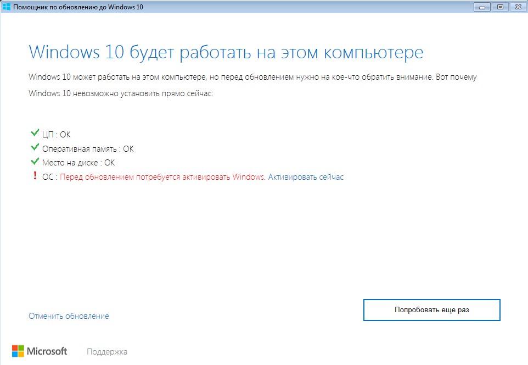
Task: Open the 'Поддержка' link
Action: tap(107, 351)
